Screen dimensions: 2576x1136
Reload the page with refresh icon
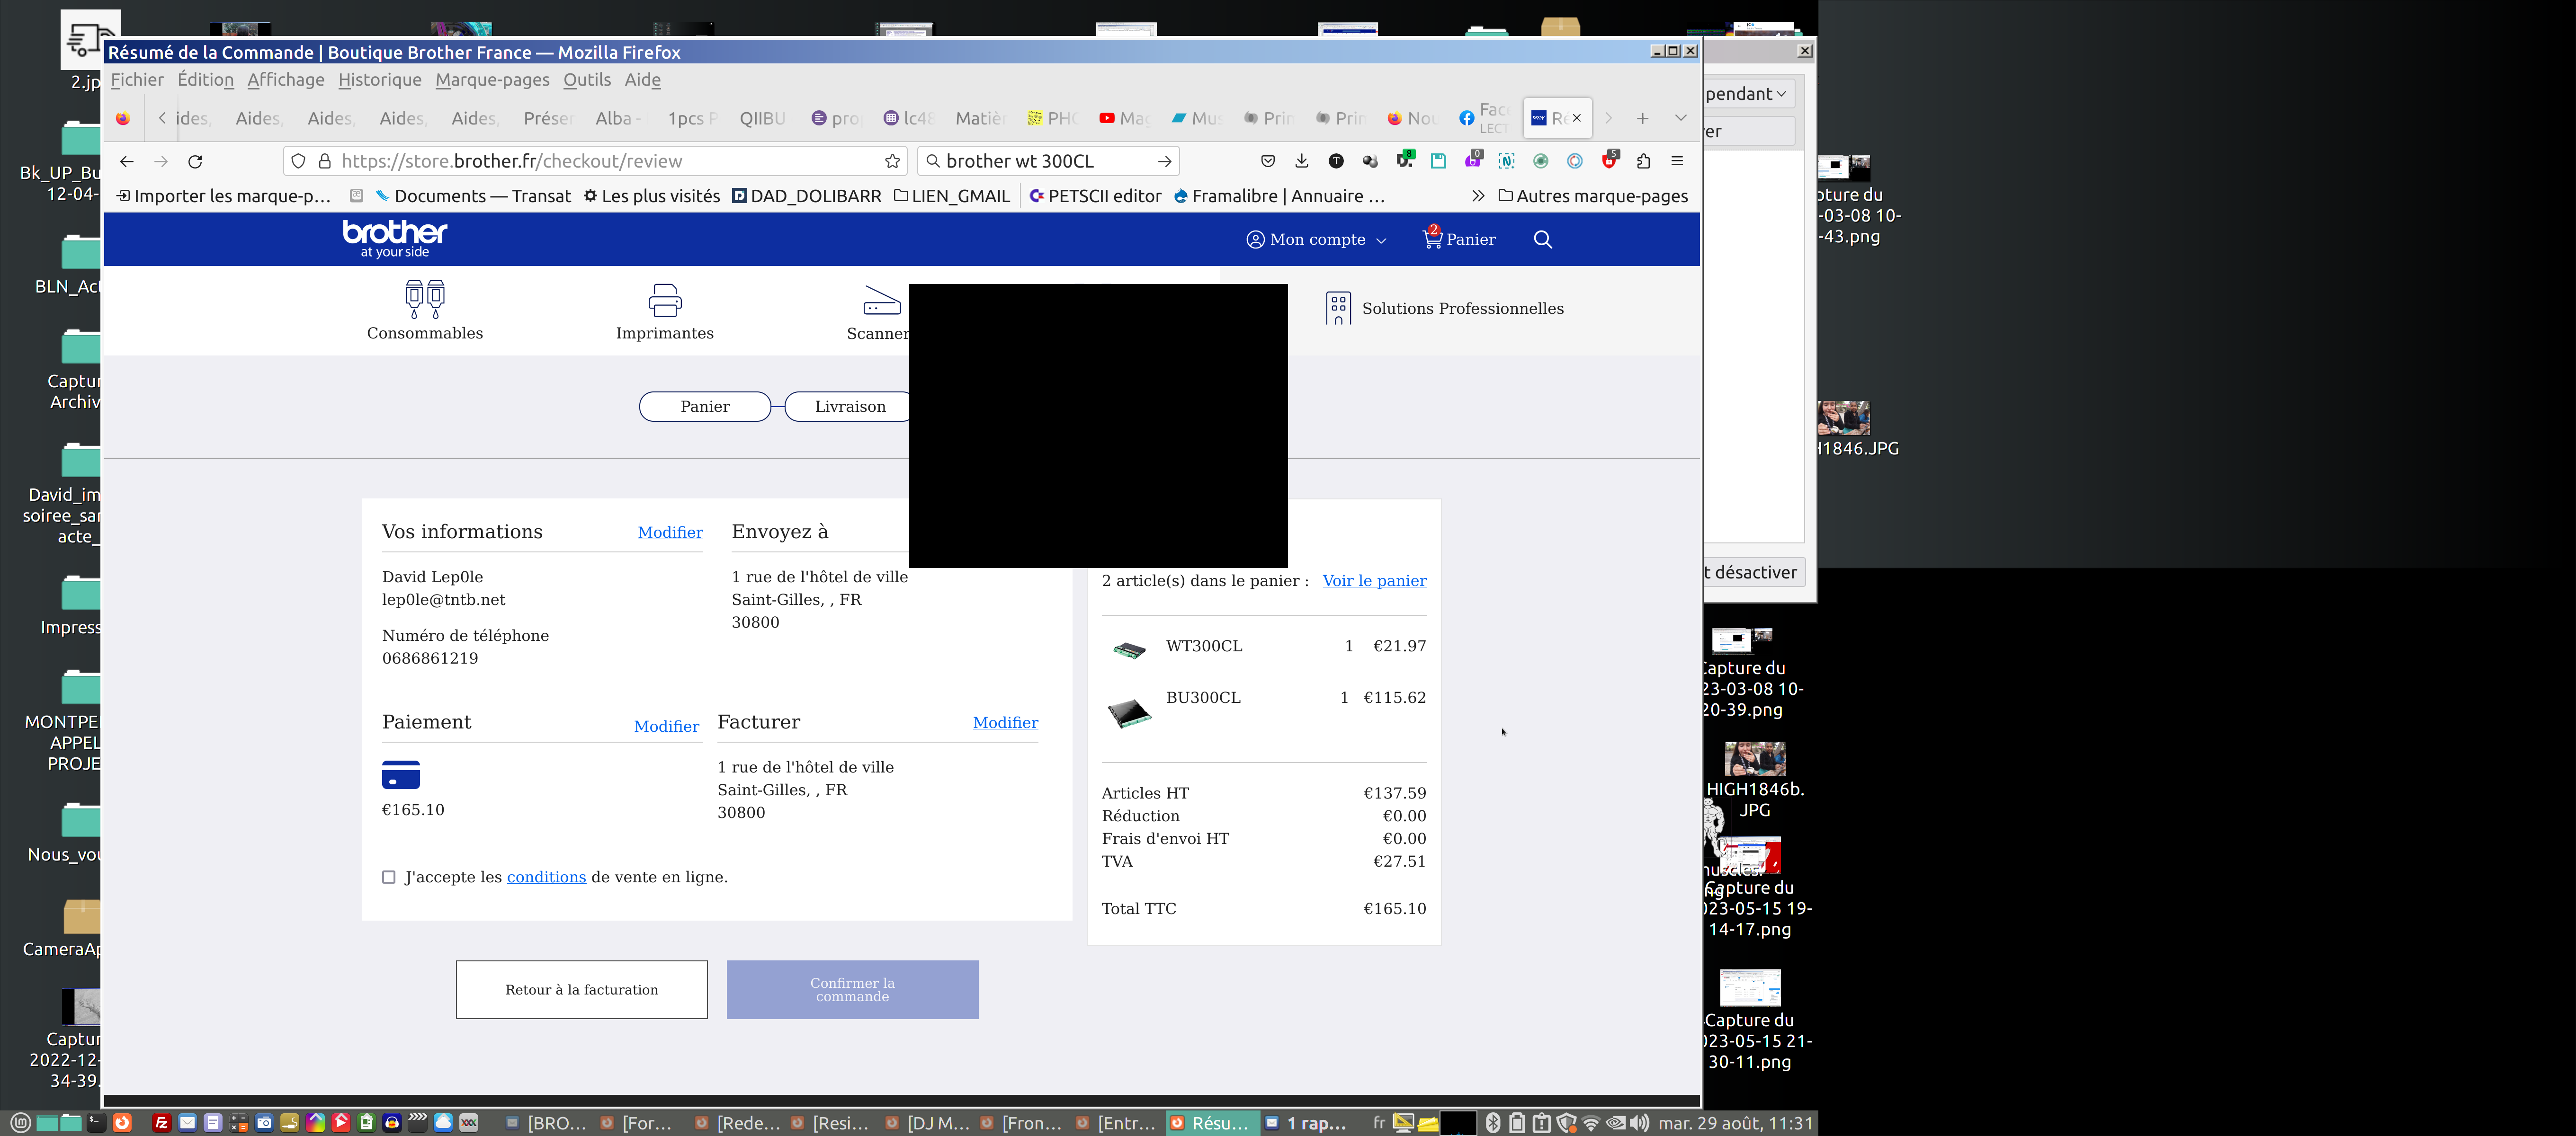click(x=196, y=161)
